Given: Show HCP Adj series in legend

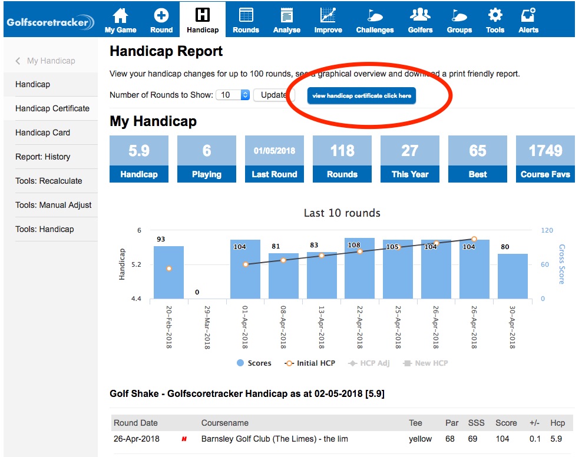Looking at the screenshot, I should (x=369, y=363).
